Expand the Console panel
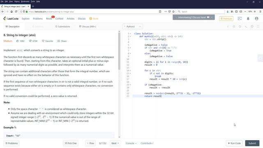This screenshot has height=148, width=263. (131, 143)
